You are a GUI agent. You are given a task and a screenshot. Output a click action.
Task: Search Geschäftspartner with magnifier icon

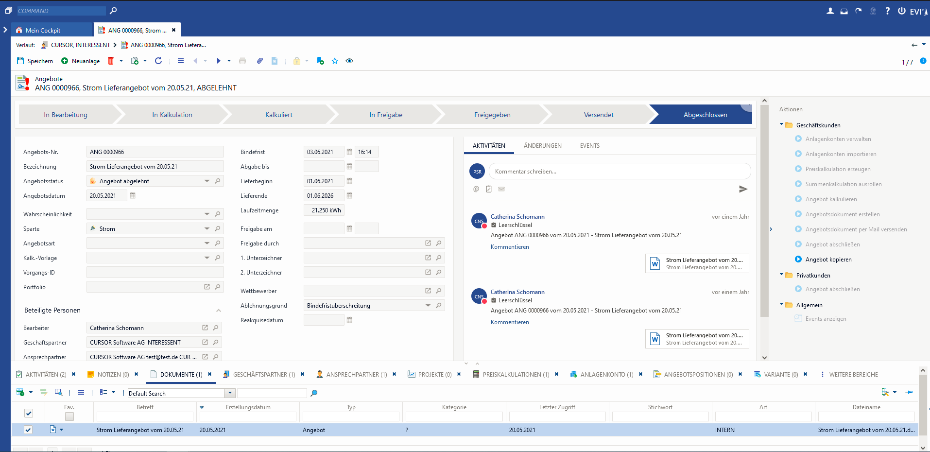pyautogui.click(x=216, y=343)
